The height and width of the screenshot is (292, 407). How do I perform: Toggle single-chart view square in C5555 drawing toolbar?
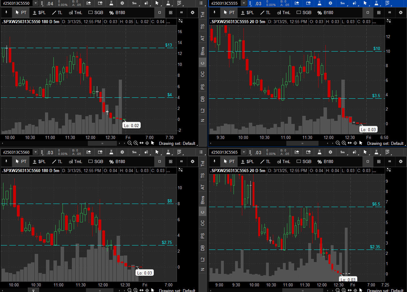click(368, 12)
